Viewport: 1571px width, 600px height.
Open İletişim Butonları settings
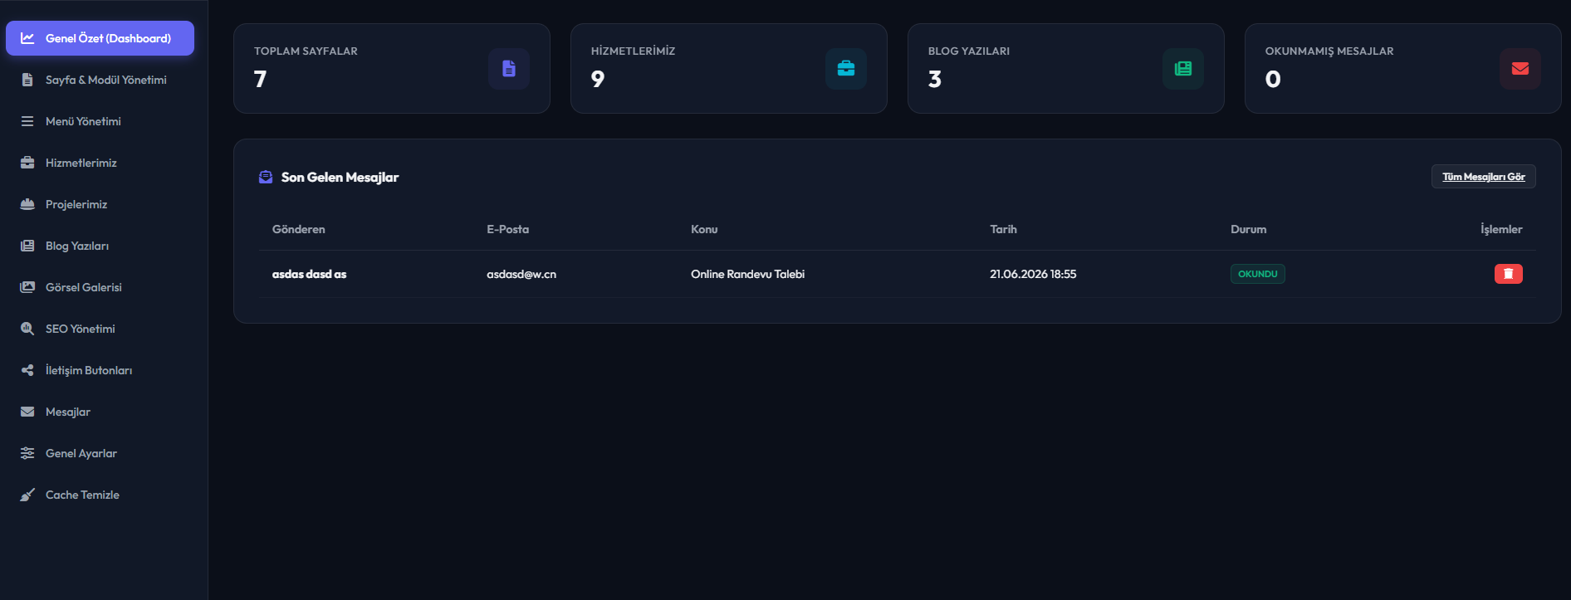tap(100, 370)
